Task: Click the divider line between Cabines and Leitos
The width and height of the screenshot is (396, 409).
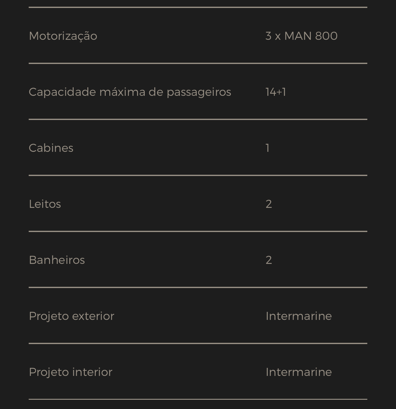Action: click(198, 175)
